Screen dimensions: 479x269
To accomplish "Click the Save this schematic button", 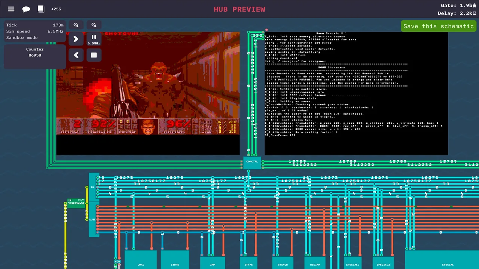I will [438, 26].
